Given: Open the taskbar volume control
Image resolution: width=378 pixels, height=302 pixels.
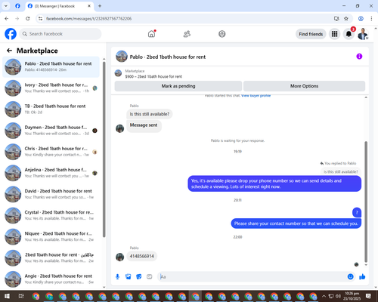Looking at the screenshot, I should pos(338,296).
